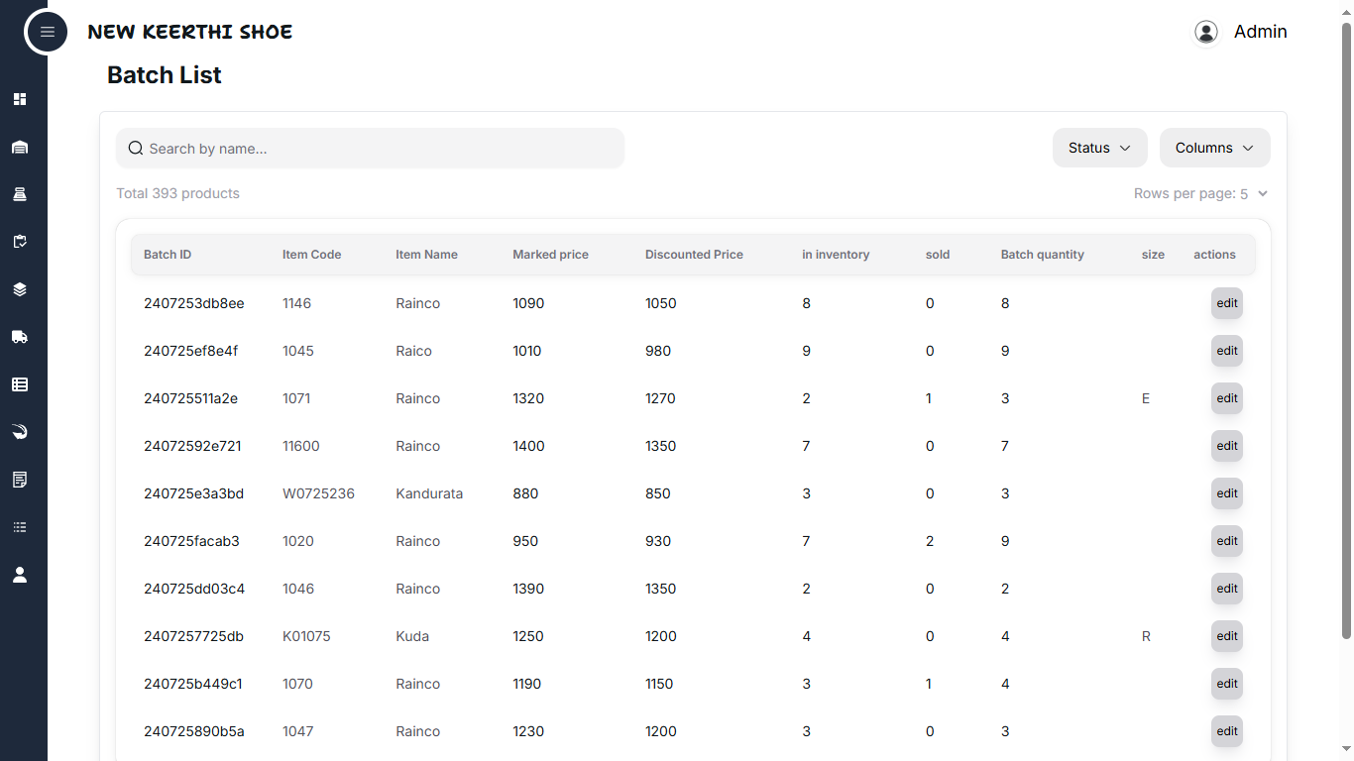The image size is (1354, 761).
Task: Click marked price 1320
Action: tap(528, 398)
